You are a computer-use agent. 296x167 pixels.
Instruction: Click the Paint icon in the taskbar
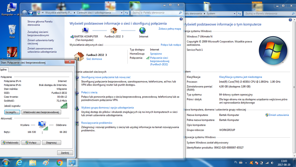coord(46,163)
